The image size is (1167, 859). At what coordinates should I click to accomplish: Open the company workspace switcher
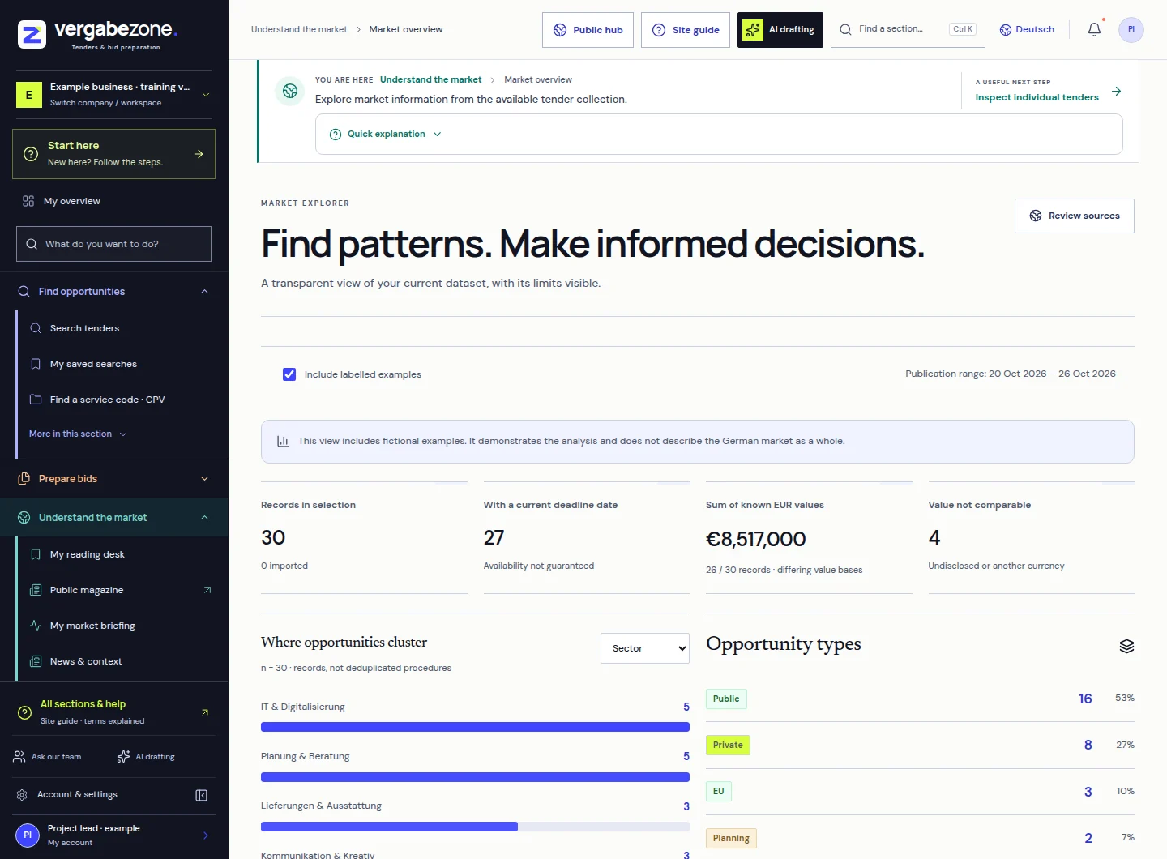click(113, 94)
